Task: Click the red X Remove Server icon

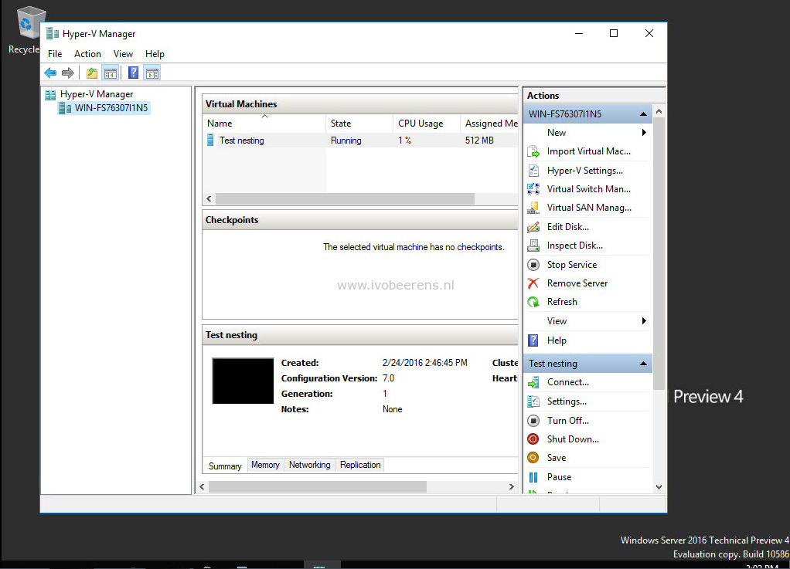Action: [x=533, y=283]
